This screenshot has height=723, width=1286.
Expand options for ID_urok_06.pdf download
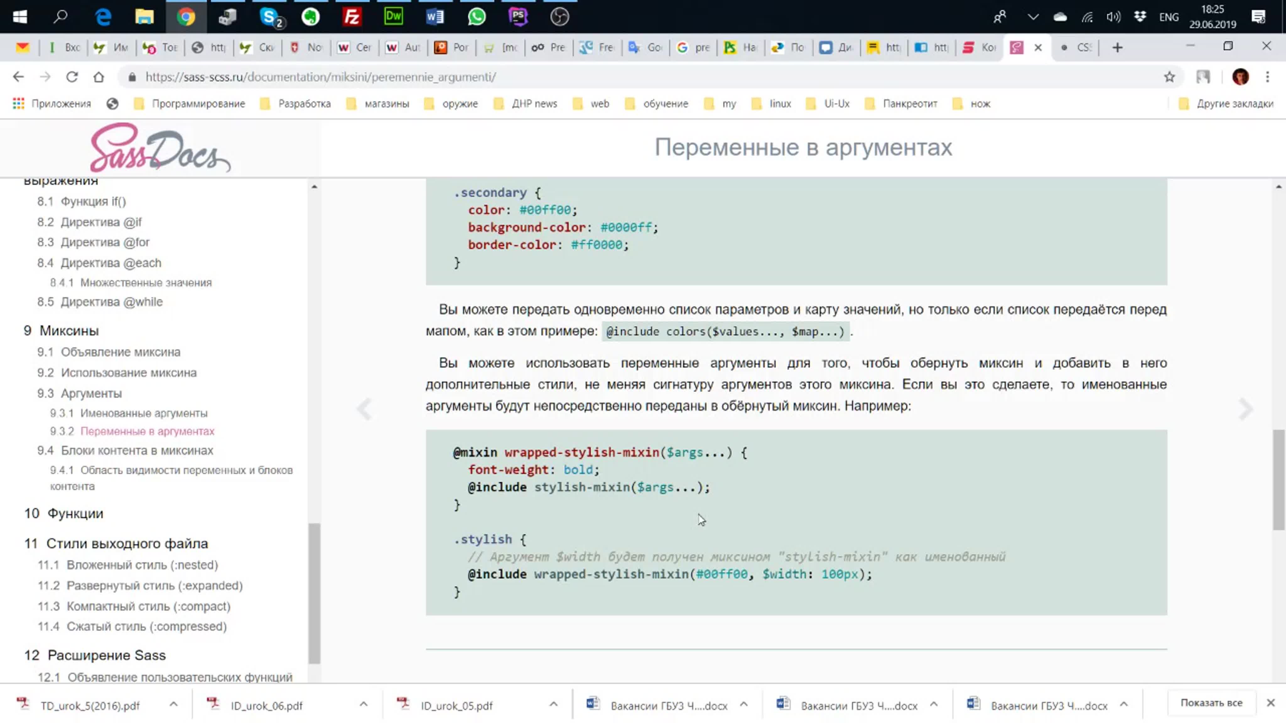point(364,704)
